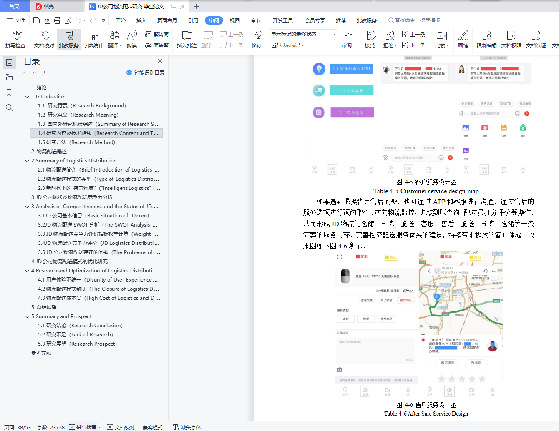
Task: Open document certification (文档认证)
Action: click(x=536, y=40)
